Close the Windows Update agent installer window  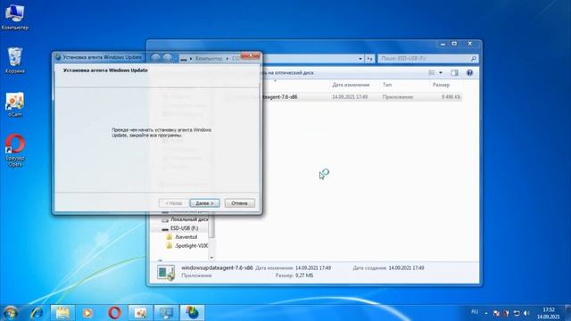point(251,55)
